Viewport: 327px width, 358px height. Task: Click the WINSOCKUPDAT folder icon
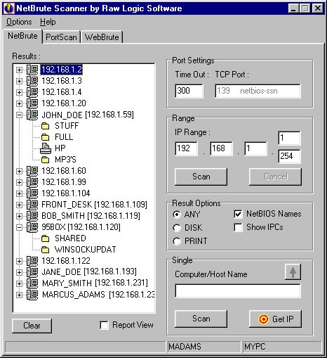click(46, 250)
